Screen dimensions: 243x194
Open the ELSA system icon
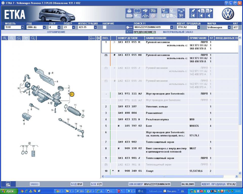[x=165, y=11]
